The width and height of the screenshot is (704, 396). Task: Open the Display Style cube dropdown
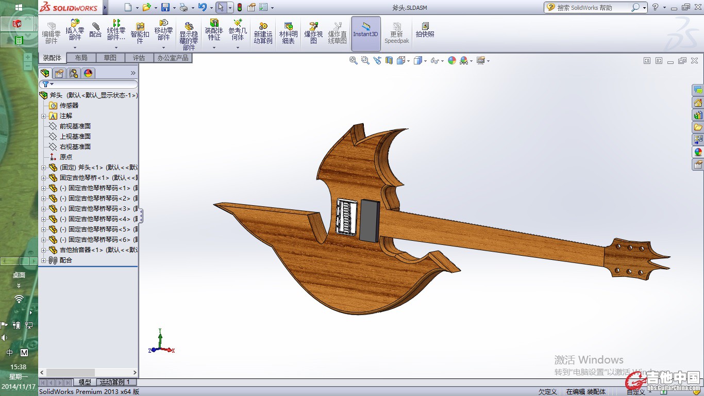[425, 61]
